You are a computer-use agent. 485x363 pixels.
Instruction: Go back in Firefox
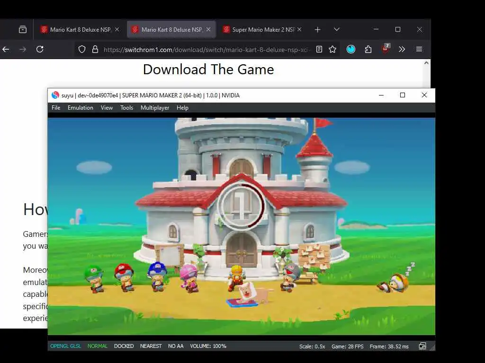click(x=6, y=49)
